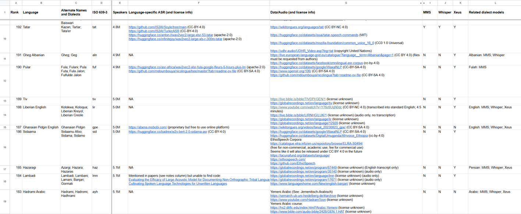Click Language-specific ASR header cell
The width and height of the screenshot is (521, 214).
coord(199,12)
